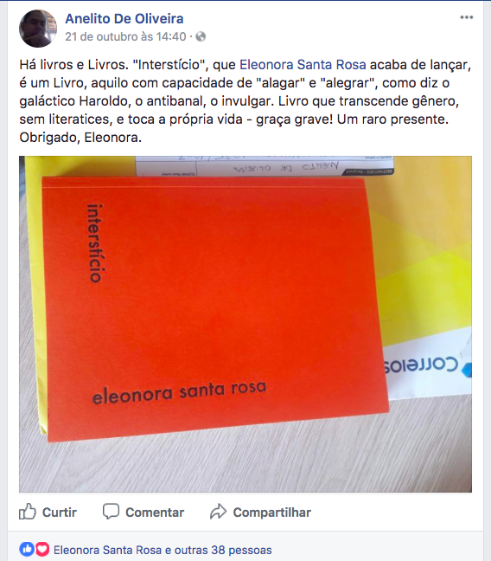Open the three-dot post options menu
The height and width of the screenshot is (561, 491).
pos(466,17)
